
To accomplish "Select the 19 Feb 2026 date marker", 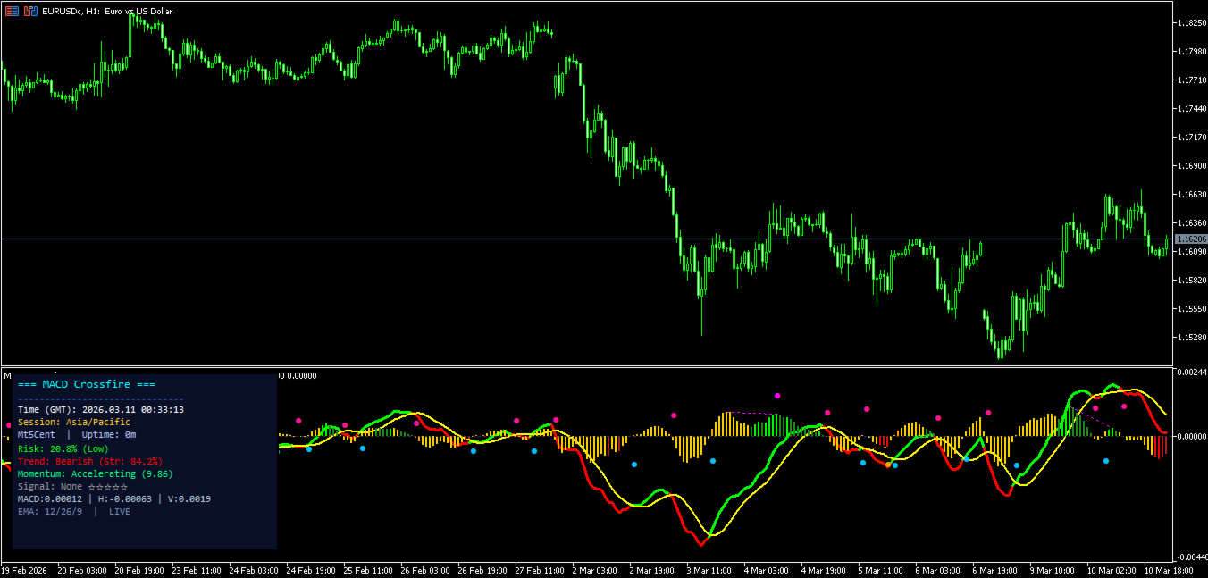I will (25, 570).
